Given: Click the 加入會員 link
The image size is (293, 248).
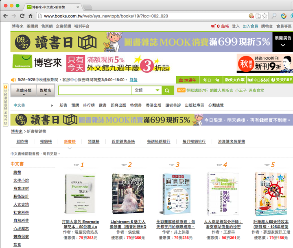Looking at the screenshot, I should coord(250,26).
